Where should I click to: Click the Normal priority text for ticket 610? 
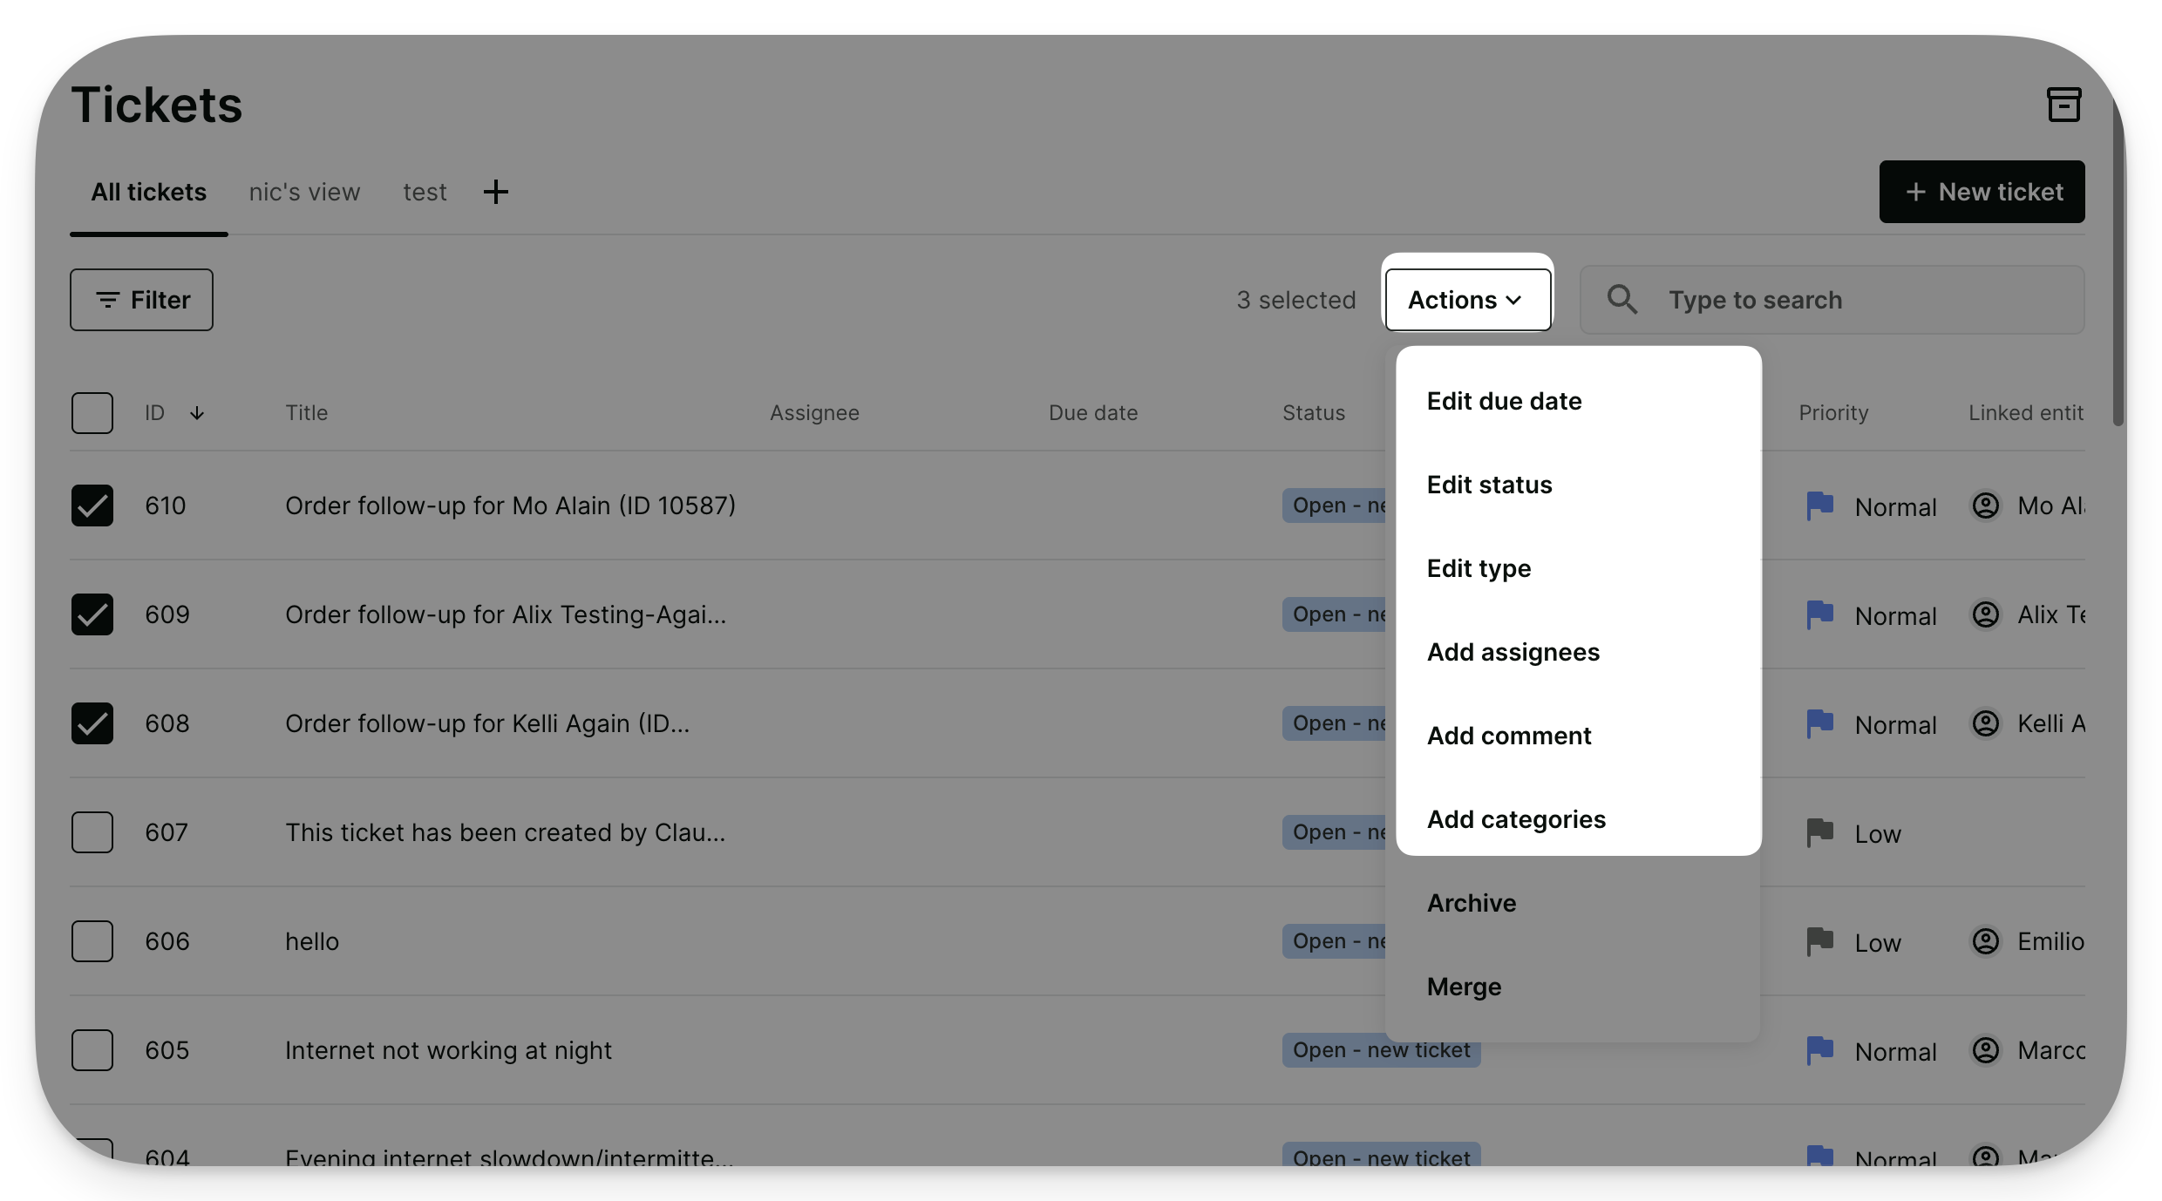[1896, 507]
